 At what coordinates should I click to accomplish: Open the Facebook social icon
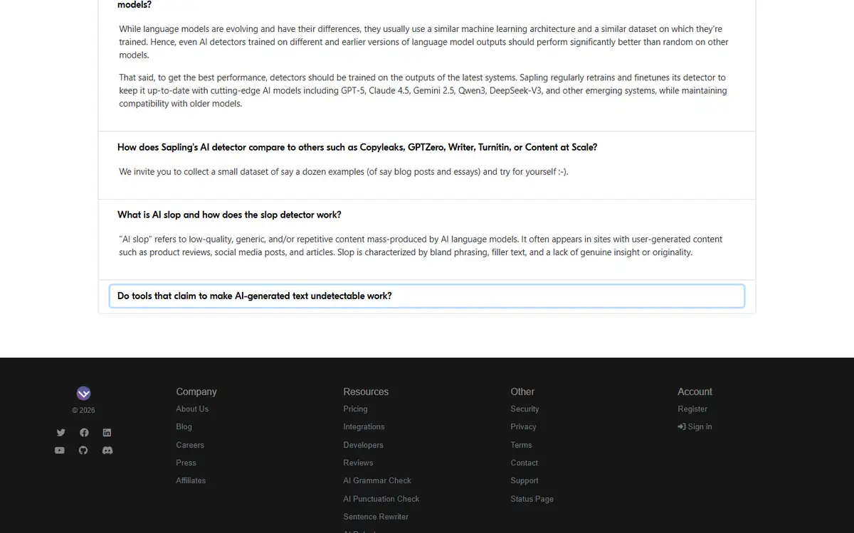tap(84, 432)
